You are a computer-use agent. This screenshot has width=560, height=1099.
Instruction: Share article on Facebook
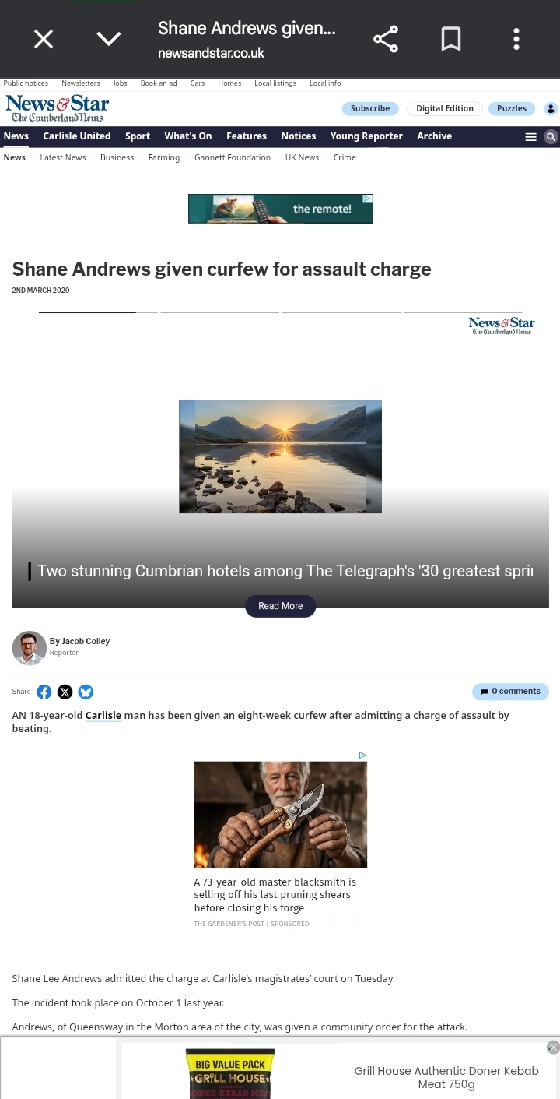click(44, 692)
